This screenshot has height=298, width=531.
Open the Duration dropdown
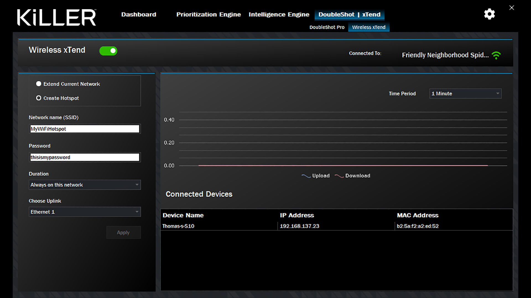(85, 185)
